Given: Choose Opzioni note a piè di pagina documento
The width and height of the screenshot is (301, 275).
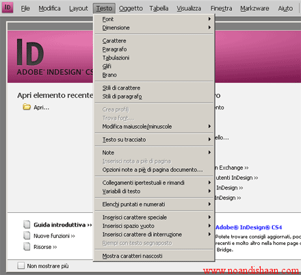Looking at the screenshot, I should (x=154, y=170).
